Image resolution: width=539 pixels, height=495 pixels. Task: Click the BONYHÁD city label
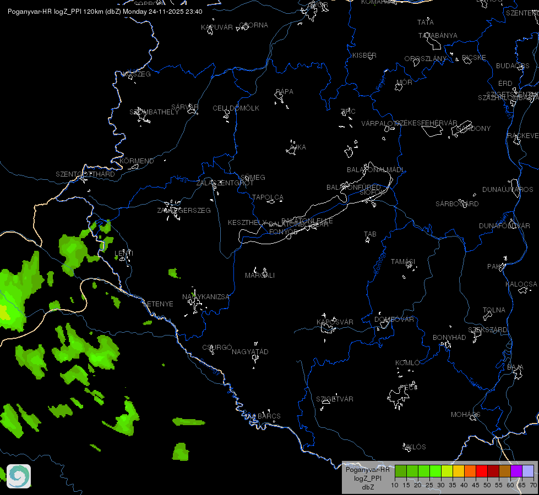click(x=449, y=338)
